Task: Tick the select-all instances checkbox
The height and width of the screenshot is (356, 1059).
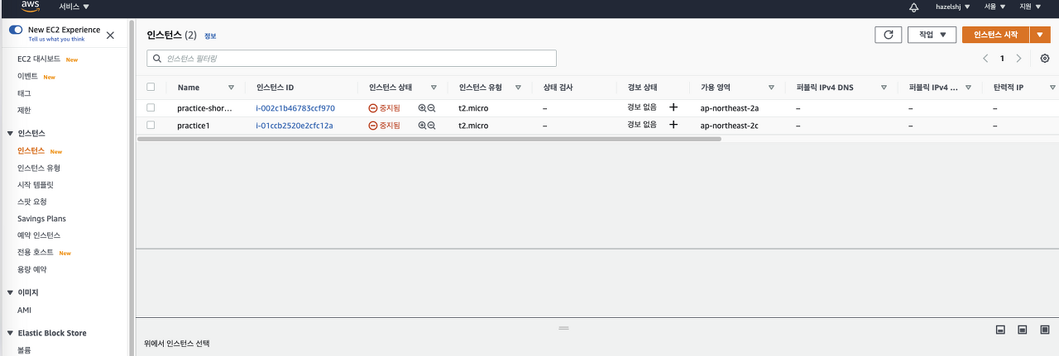Action: (151, 87)
